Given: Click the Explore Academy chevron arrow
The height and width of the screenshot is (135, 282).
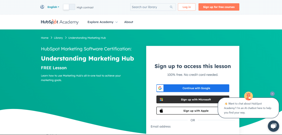Looking at the screenshot, I should tap(116, 22).
